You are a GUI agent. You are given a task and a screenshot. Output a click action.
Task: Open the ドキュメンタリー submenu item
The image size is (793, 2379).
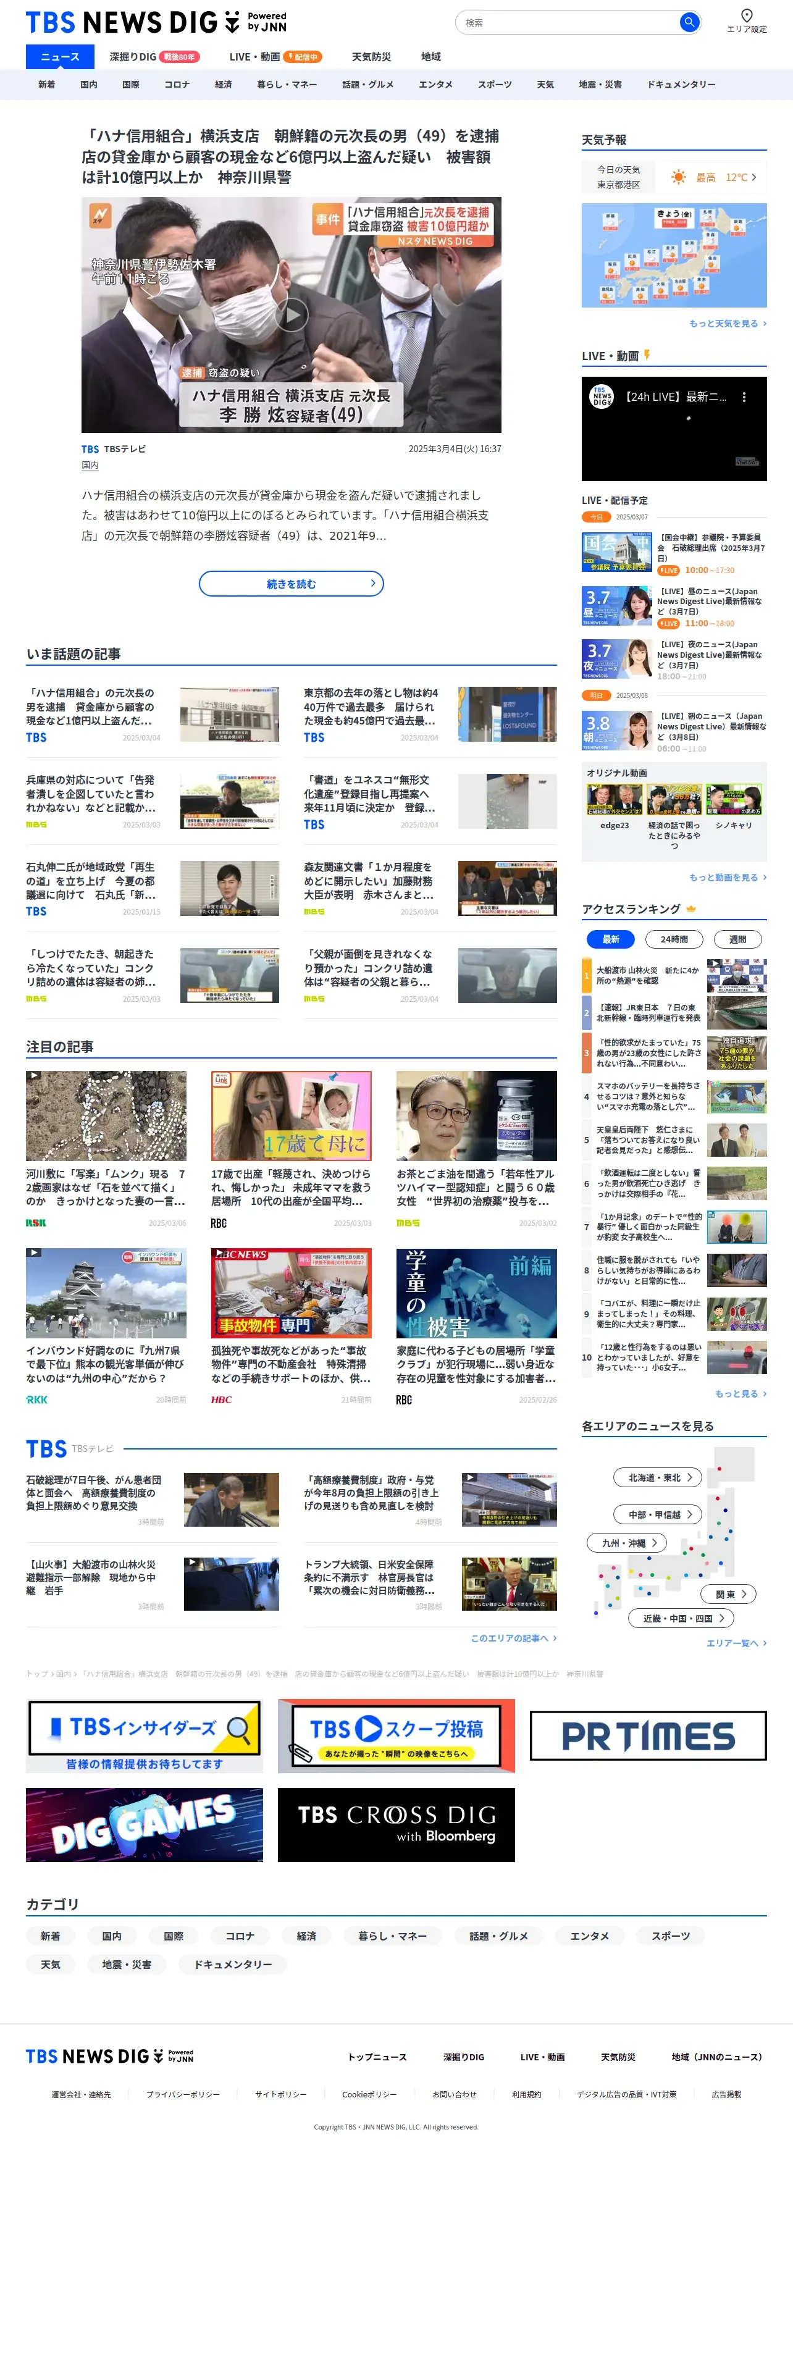coord(681,84)
